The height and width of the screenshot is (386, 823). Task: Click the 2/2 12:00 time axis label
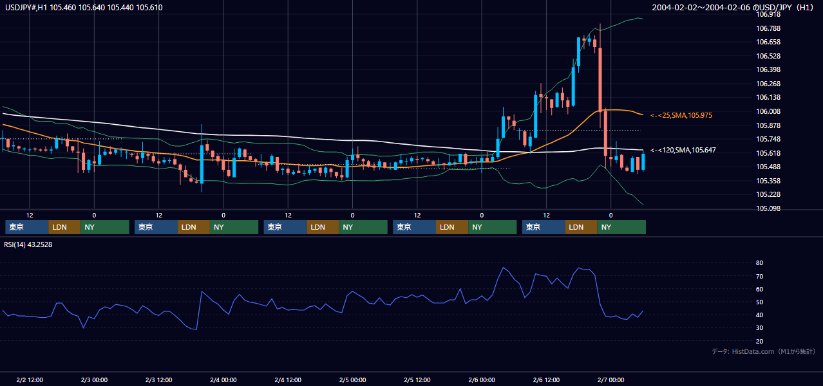[30, 380]
